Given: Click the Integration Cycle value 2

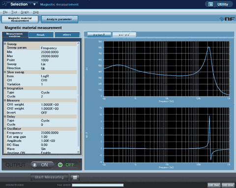Looking at the screenshot, I should point(42,96).
